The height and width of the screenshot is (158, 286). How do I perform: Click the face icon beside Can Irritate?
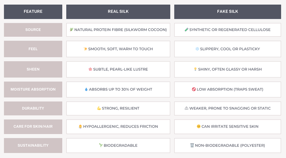(198, 127)
